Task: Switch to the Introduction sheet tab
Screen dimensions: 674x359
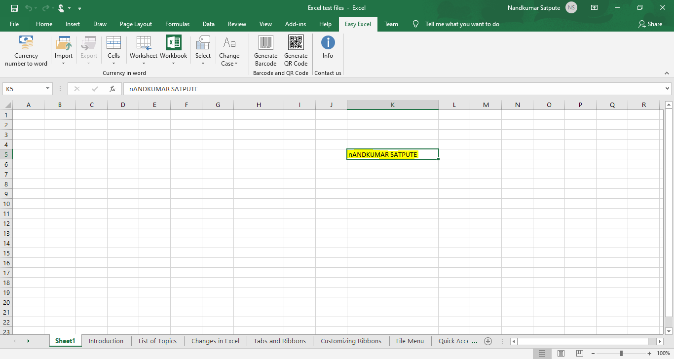Action: coord(106,341)
